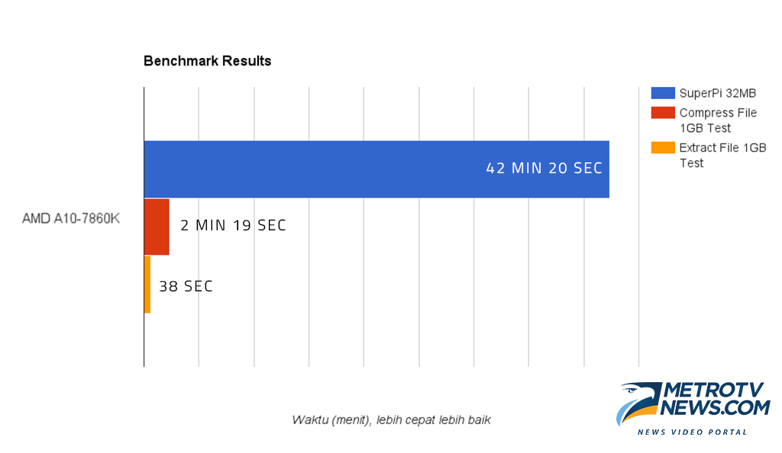Image resolution: width=782 pixels, height=453 pixels.
Task: Click the orange Extract File bar
Action: point(147,284)
